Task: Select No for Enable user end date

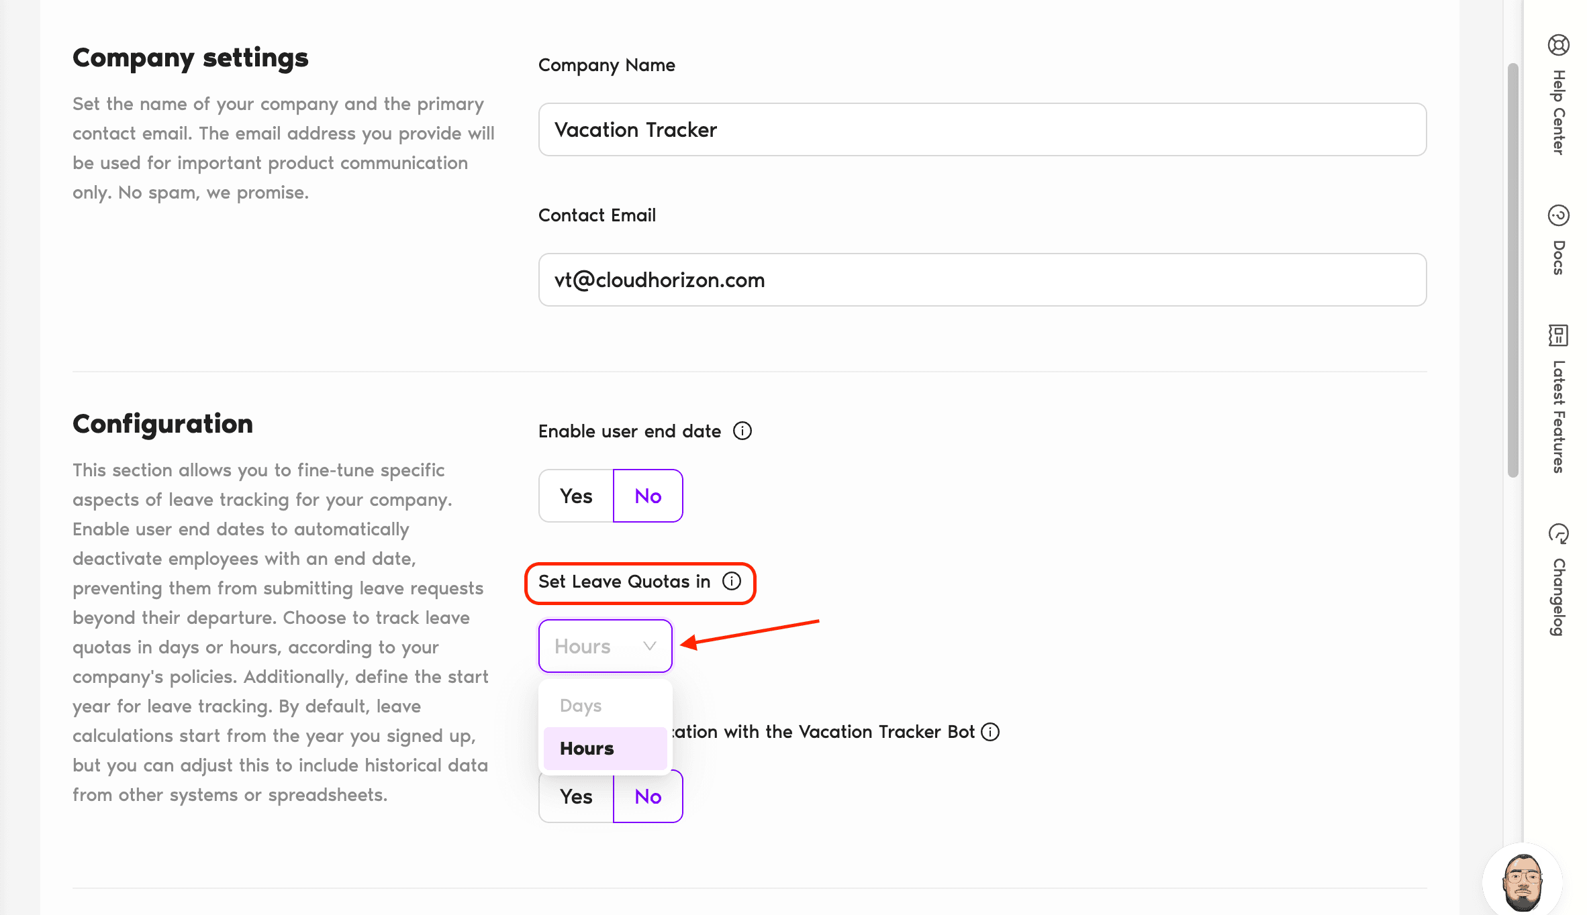Action: click(648, 496)
